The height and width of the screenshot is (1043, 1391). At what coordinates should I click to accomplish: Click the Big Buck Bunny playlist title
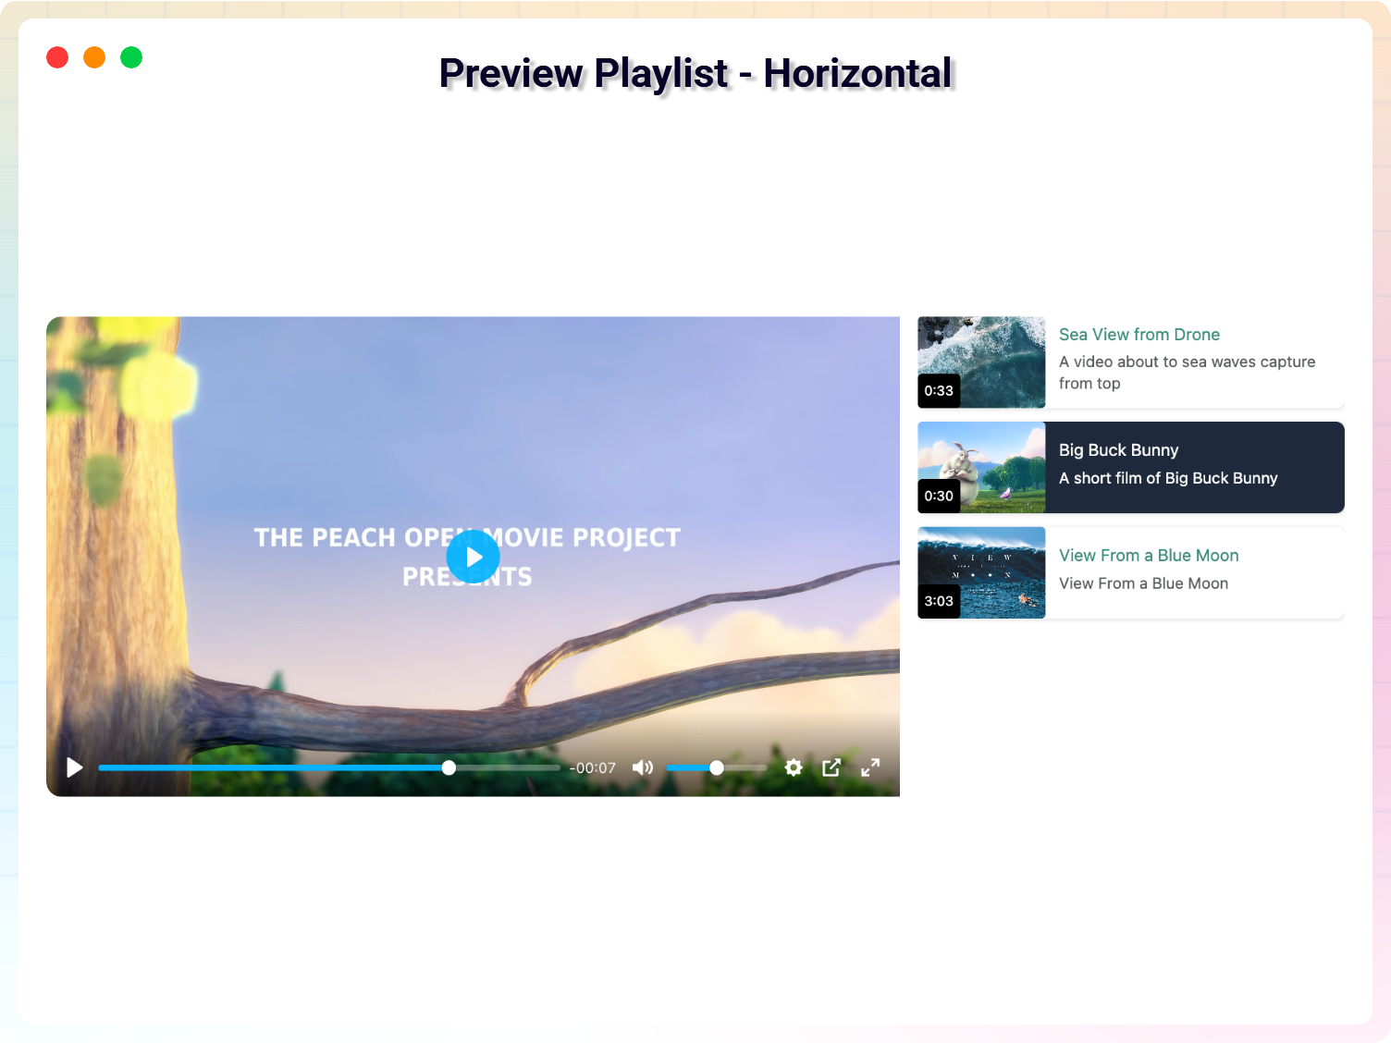point(1118,450)
